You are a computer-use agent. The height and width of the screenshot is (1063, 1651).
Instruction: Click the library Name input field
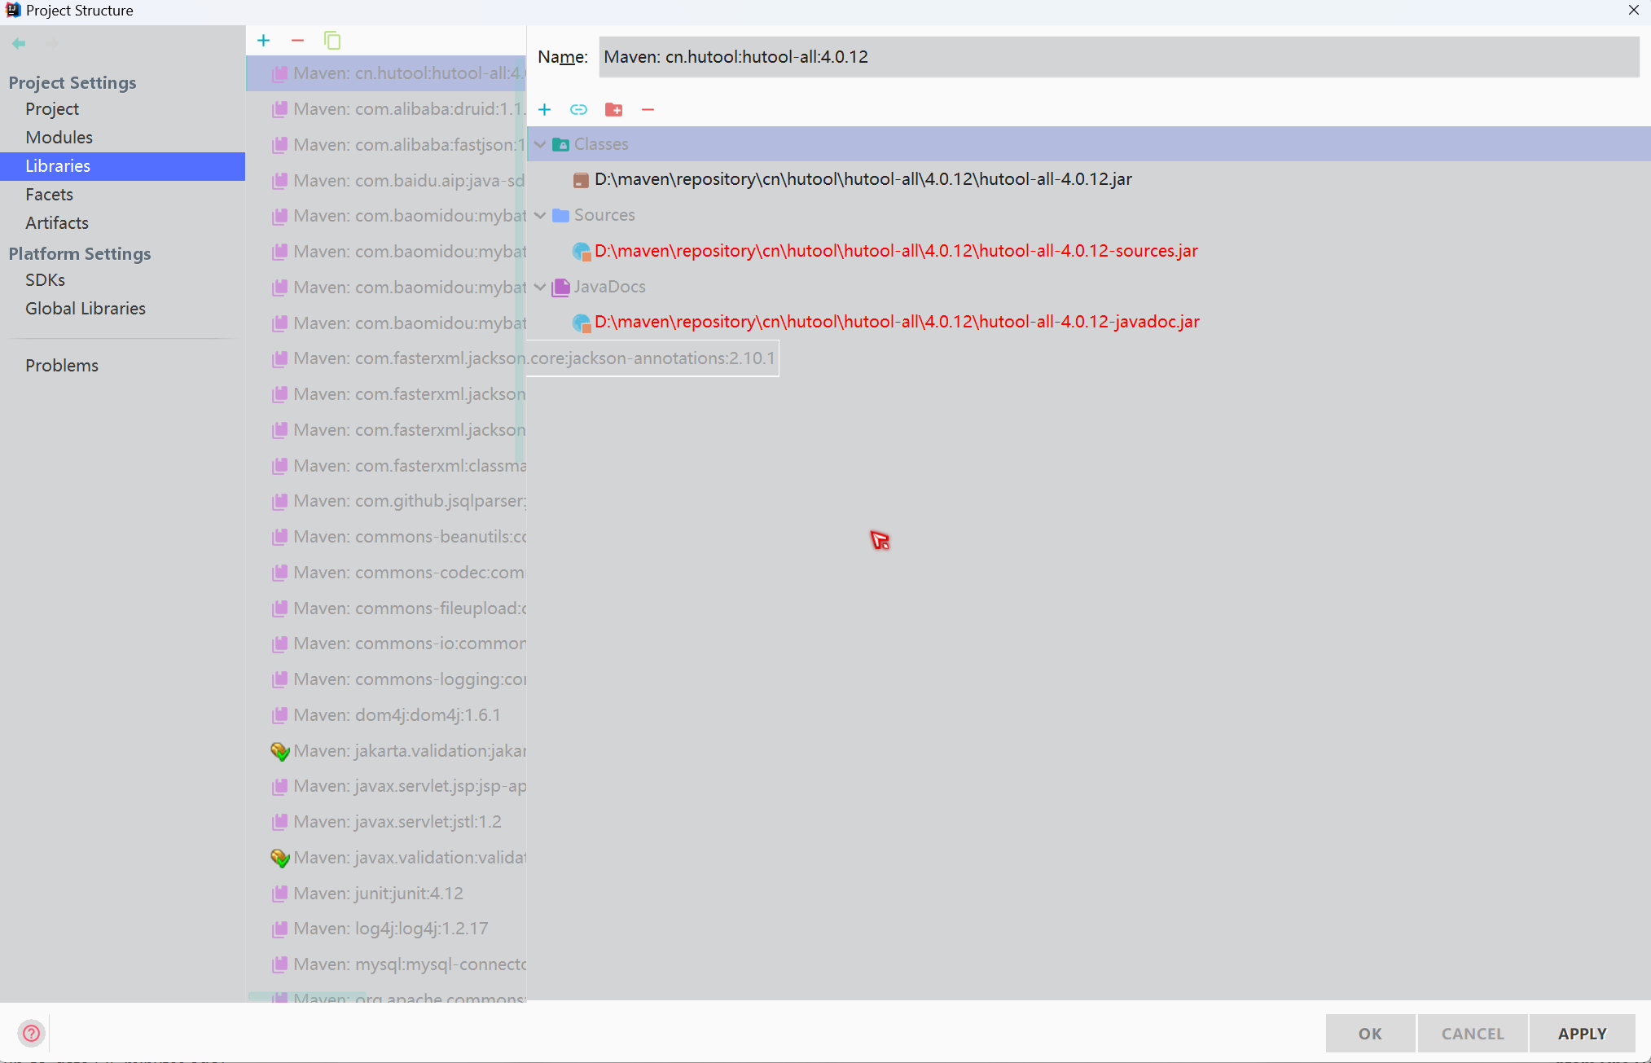1117,57
